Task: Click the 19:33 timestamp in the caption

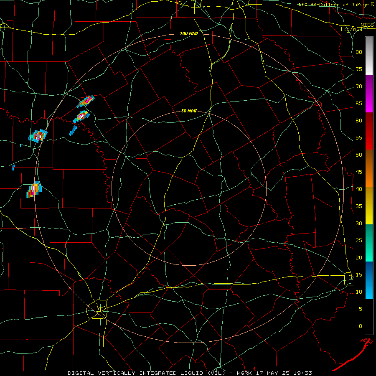Action: point(303,373)
